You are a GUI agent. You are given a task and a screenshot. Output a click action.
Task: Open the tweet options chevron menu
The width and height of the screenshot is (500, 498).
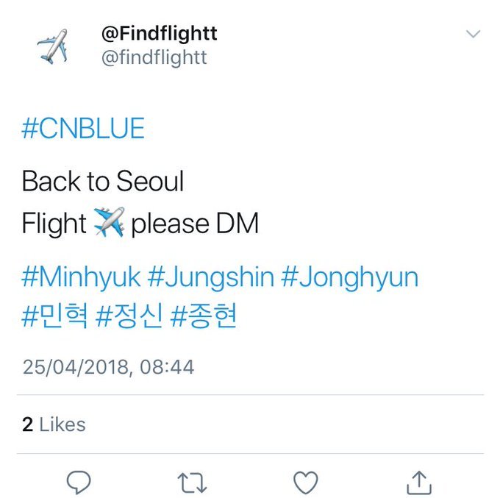(x=473, y=34)
